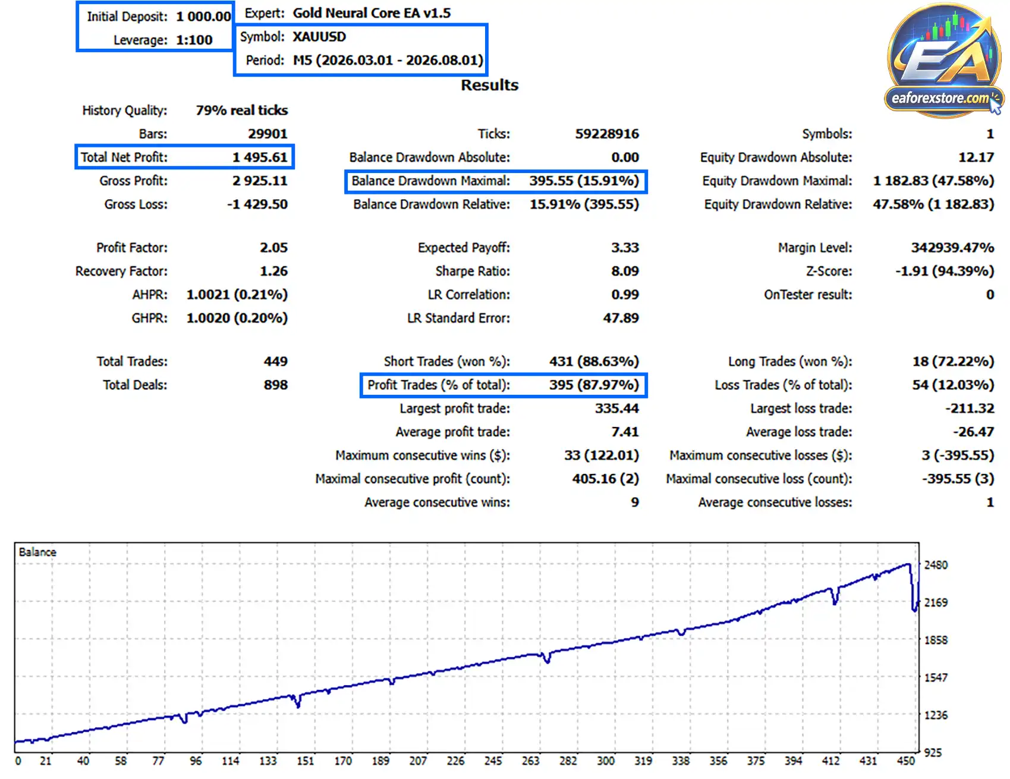Click Maximal consecutive loss value -395.55 (3)

coord(958,479)
